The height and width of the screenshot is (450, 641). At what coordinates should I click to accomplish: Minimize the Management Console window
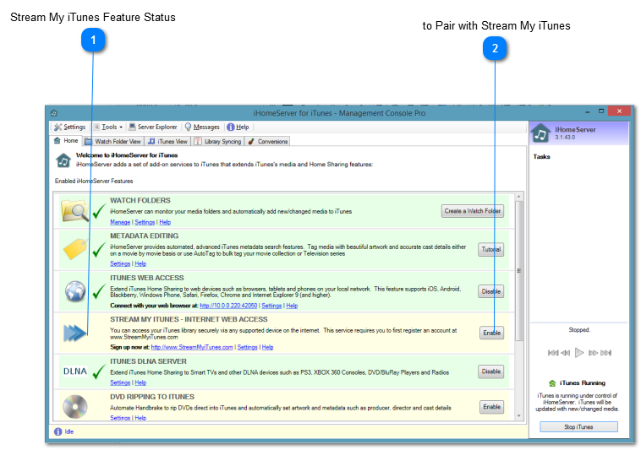588,111
